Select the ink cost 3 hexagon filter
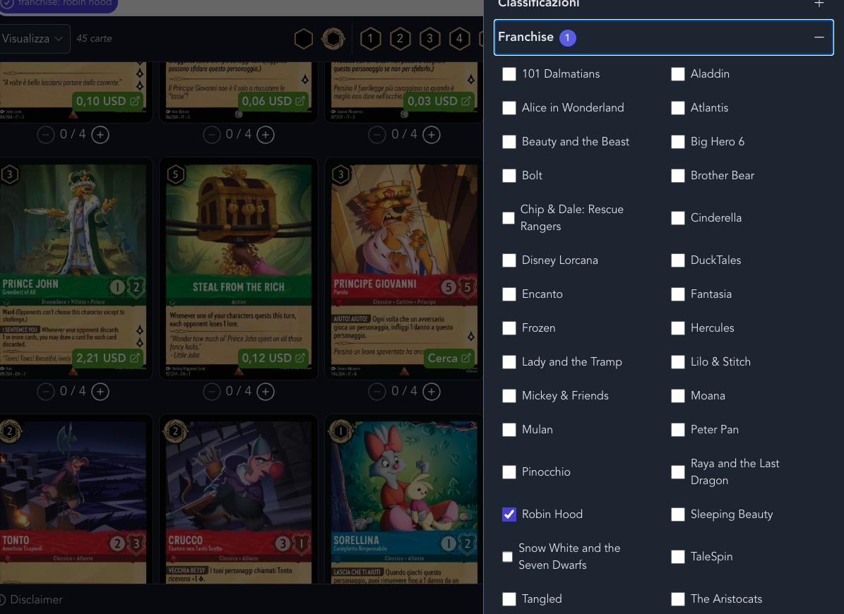This screenshot has height=614, width=844. pyautogui.click(x=429, y=39)
